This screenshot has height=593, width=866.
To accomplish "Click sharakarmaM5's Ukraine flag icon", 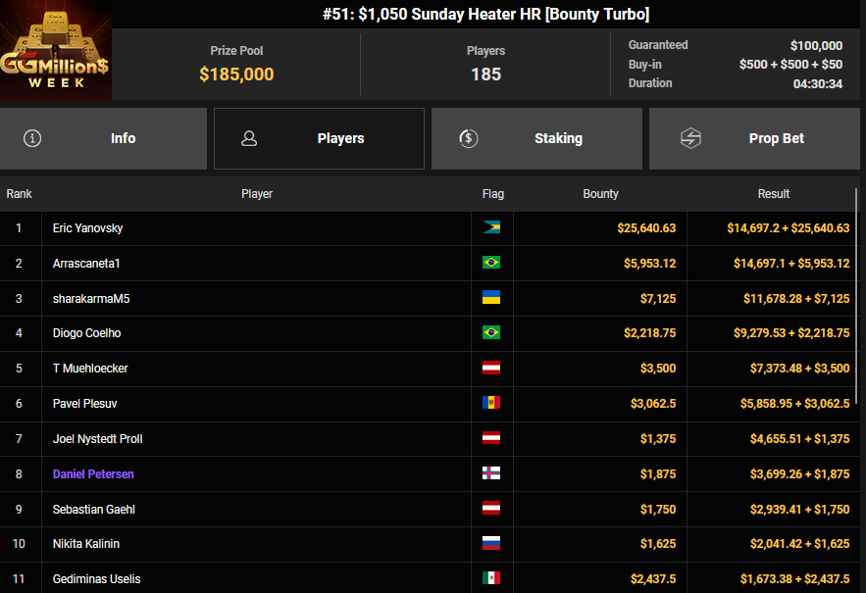I will coord(491,298).
